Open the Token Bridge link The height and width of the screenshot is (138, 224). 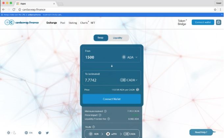(182, 22)
